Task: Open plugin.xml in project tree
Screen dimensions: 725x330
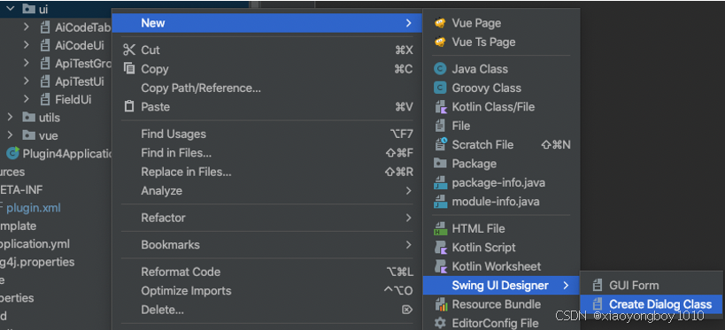Action: coord(34,208)
